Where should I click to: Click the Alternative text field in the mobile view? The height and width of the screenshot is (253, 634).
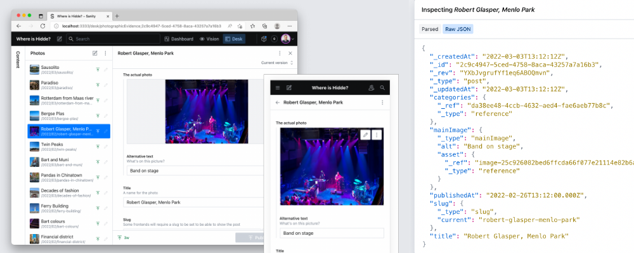pos(332,233)
